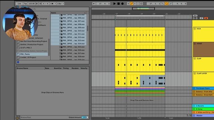Viewport: 214px width, 120px height.
Task: Open the Get Out Vocal Recording Project folder
Action: pos(32,41)
